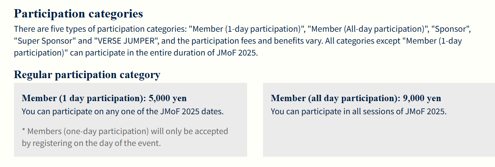Click the "5,000 yen" price text

tap(167, 98)
